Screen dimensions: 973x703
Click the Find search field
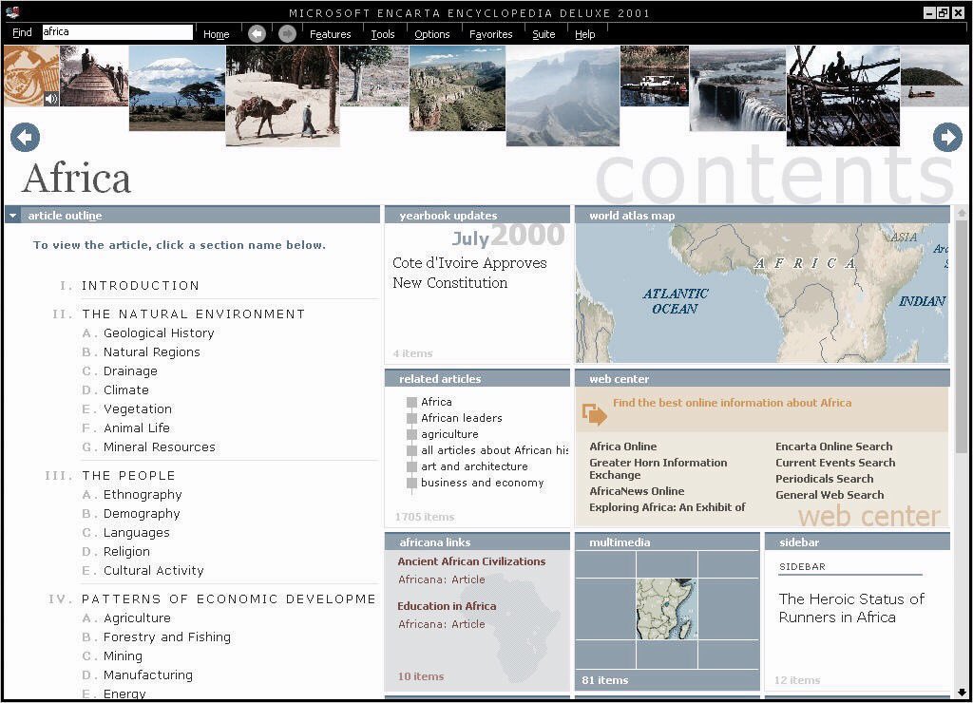tap(117, 32)
